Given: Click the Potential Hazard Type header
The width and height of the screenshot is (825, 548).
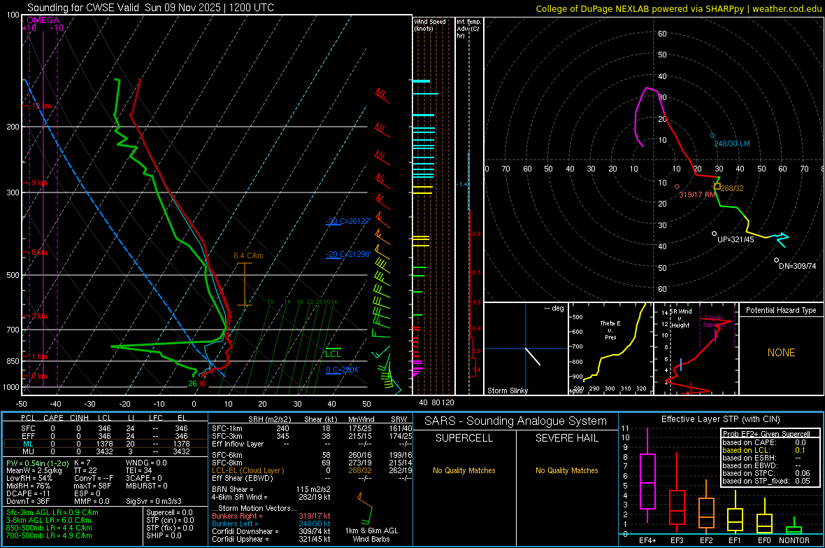Looking at the screenshot, I should [781, 310].
